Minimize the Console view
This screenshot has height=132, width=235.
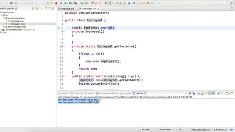pos(232,93)
